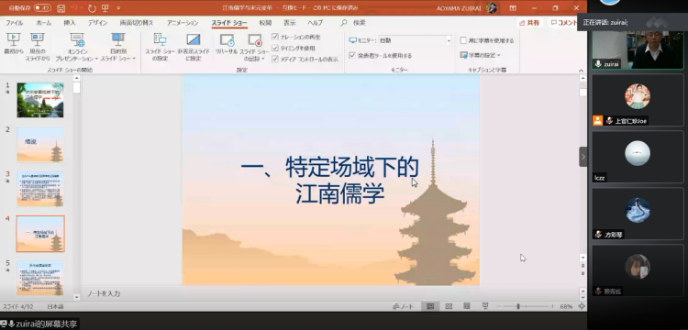The height and width of the screenshot is (330, 688).
Task: Uncheck Show Media Controls (メディアコントロールの表示)
Action: pos(275,59)
